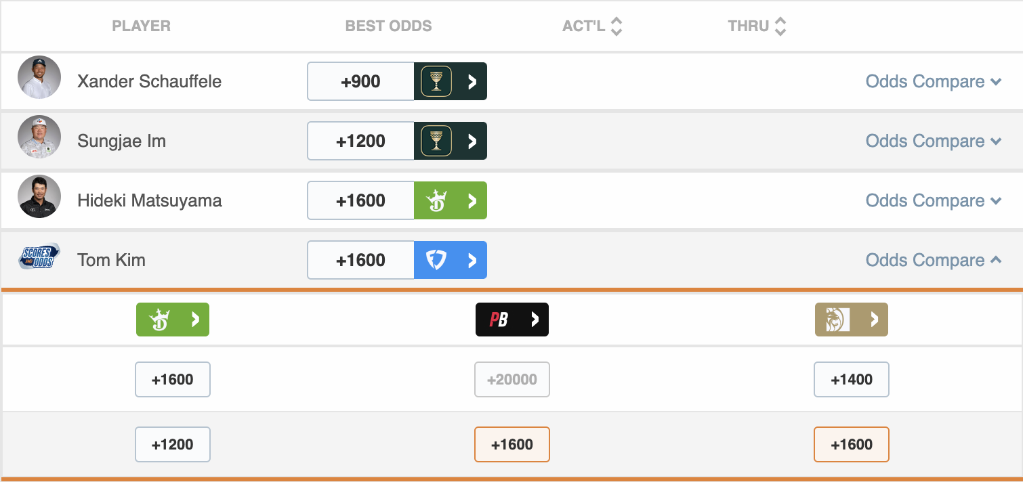Open the black PointsBet PB icon
Screen dimensions: 1023x482
point(512,320)
